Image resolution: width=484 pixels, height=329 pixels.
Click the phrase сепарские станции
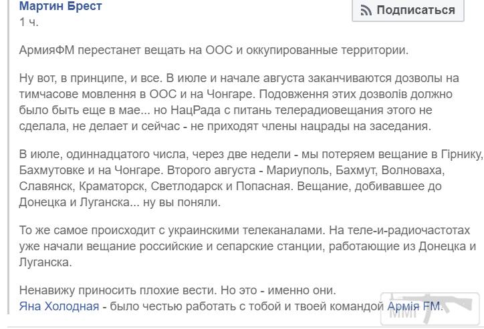pyautogui.click(x=270, y=246)
